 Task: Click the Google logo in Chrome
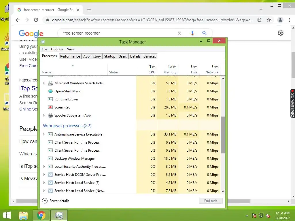(x=31, y=33)
